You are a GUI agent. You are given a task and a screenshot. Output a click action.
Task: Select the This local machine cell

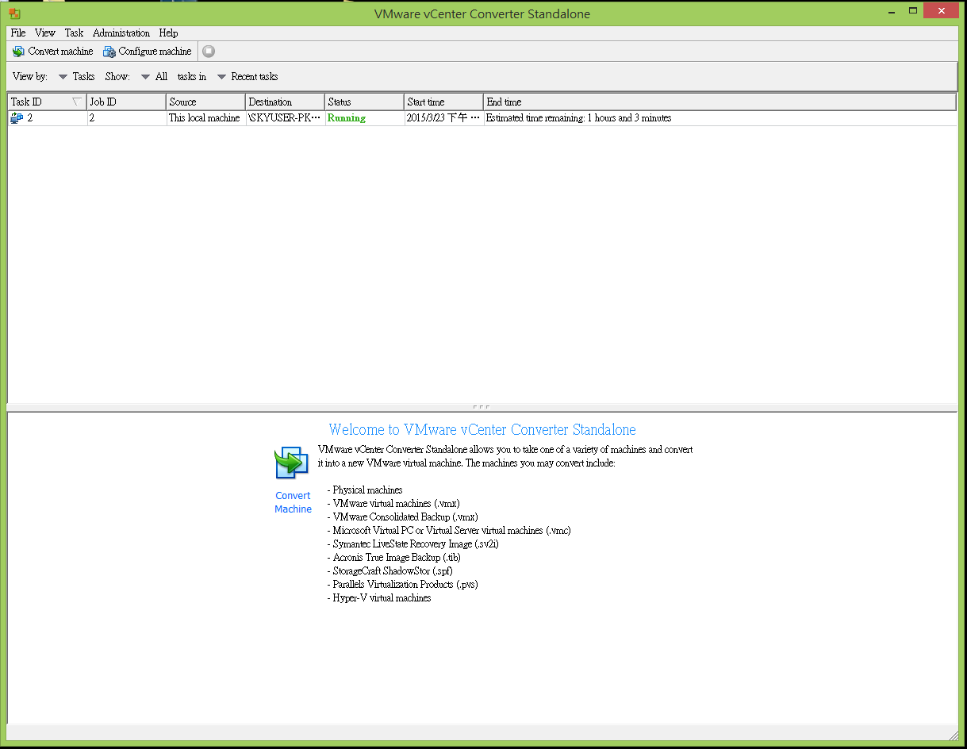pos(206,118)
